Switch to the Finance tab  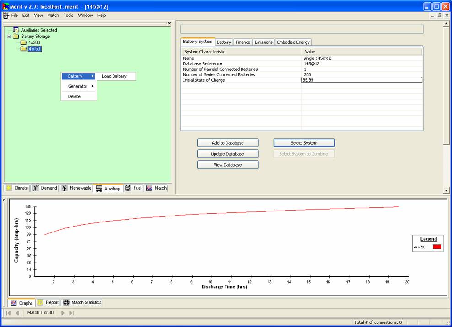point(242,42)
